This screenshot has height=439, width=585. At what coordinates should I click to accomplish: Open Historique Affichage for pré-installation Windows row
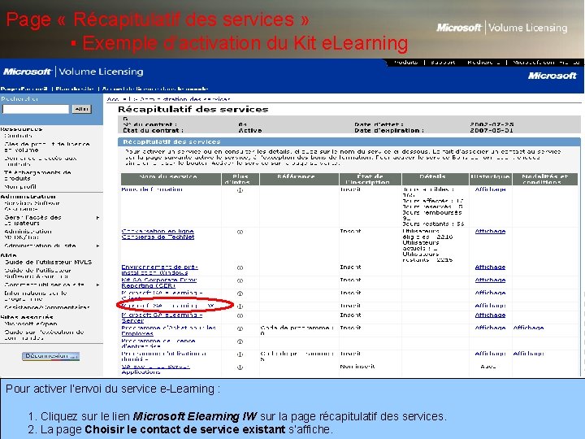[x=490, y=267]
